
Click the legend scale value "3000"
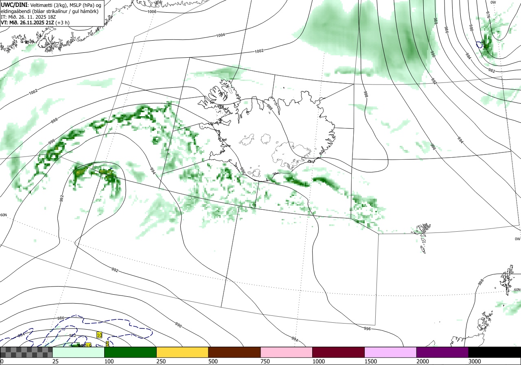point(475,361)
